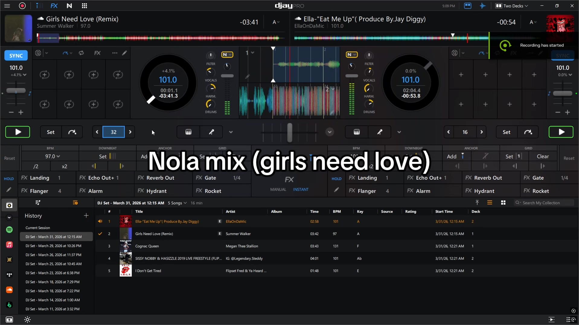Open the TIDAL source in sidebar
This screenshot has height=325, width=579.
9,275
